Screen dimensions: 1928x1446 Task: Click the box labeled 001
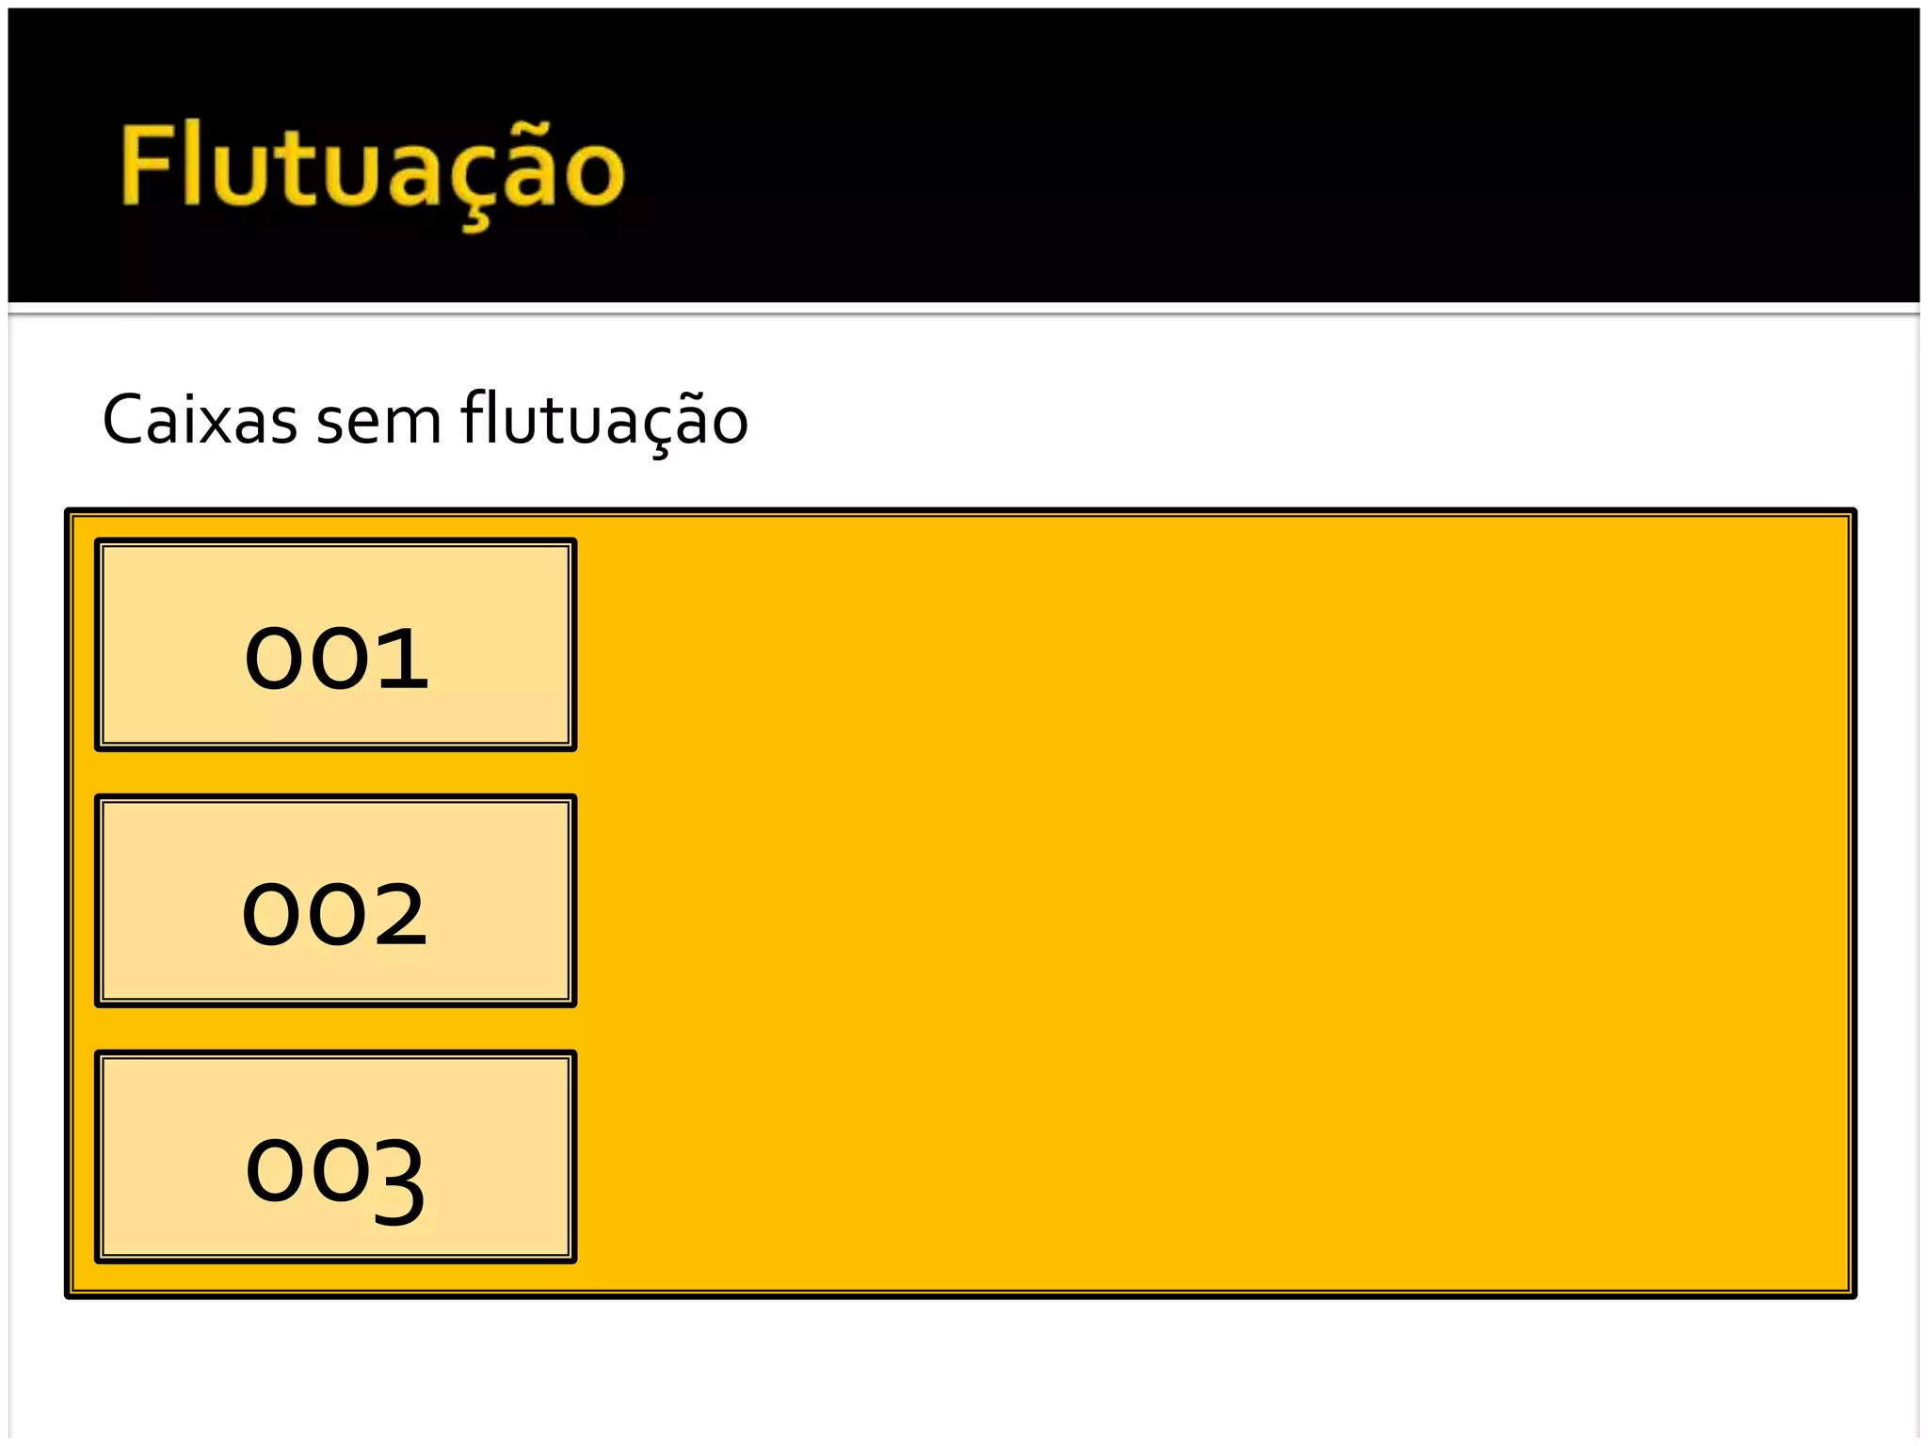[336, 645]
